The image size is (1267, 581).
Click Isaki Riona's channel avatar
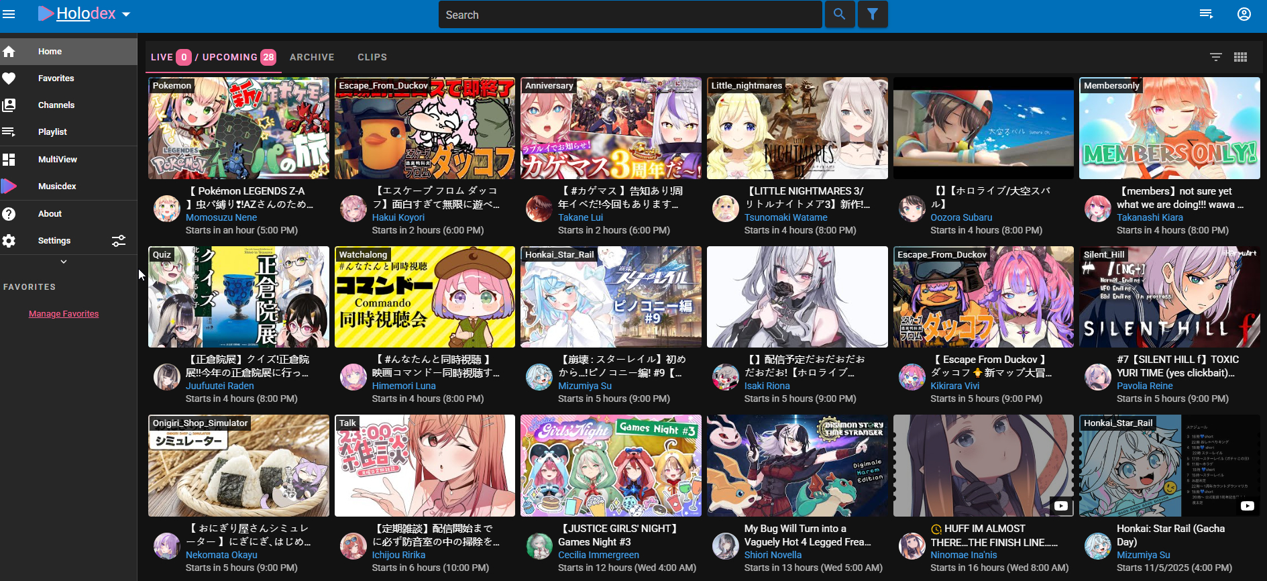click(x=726, y=377)
